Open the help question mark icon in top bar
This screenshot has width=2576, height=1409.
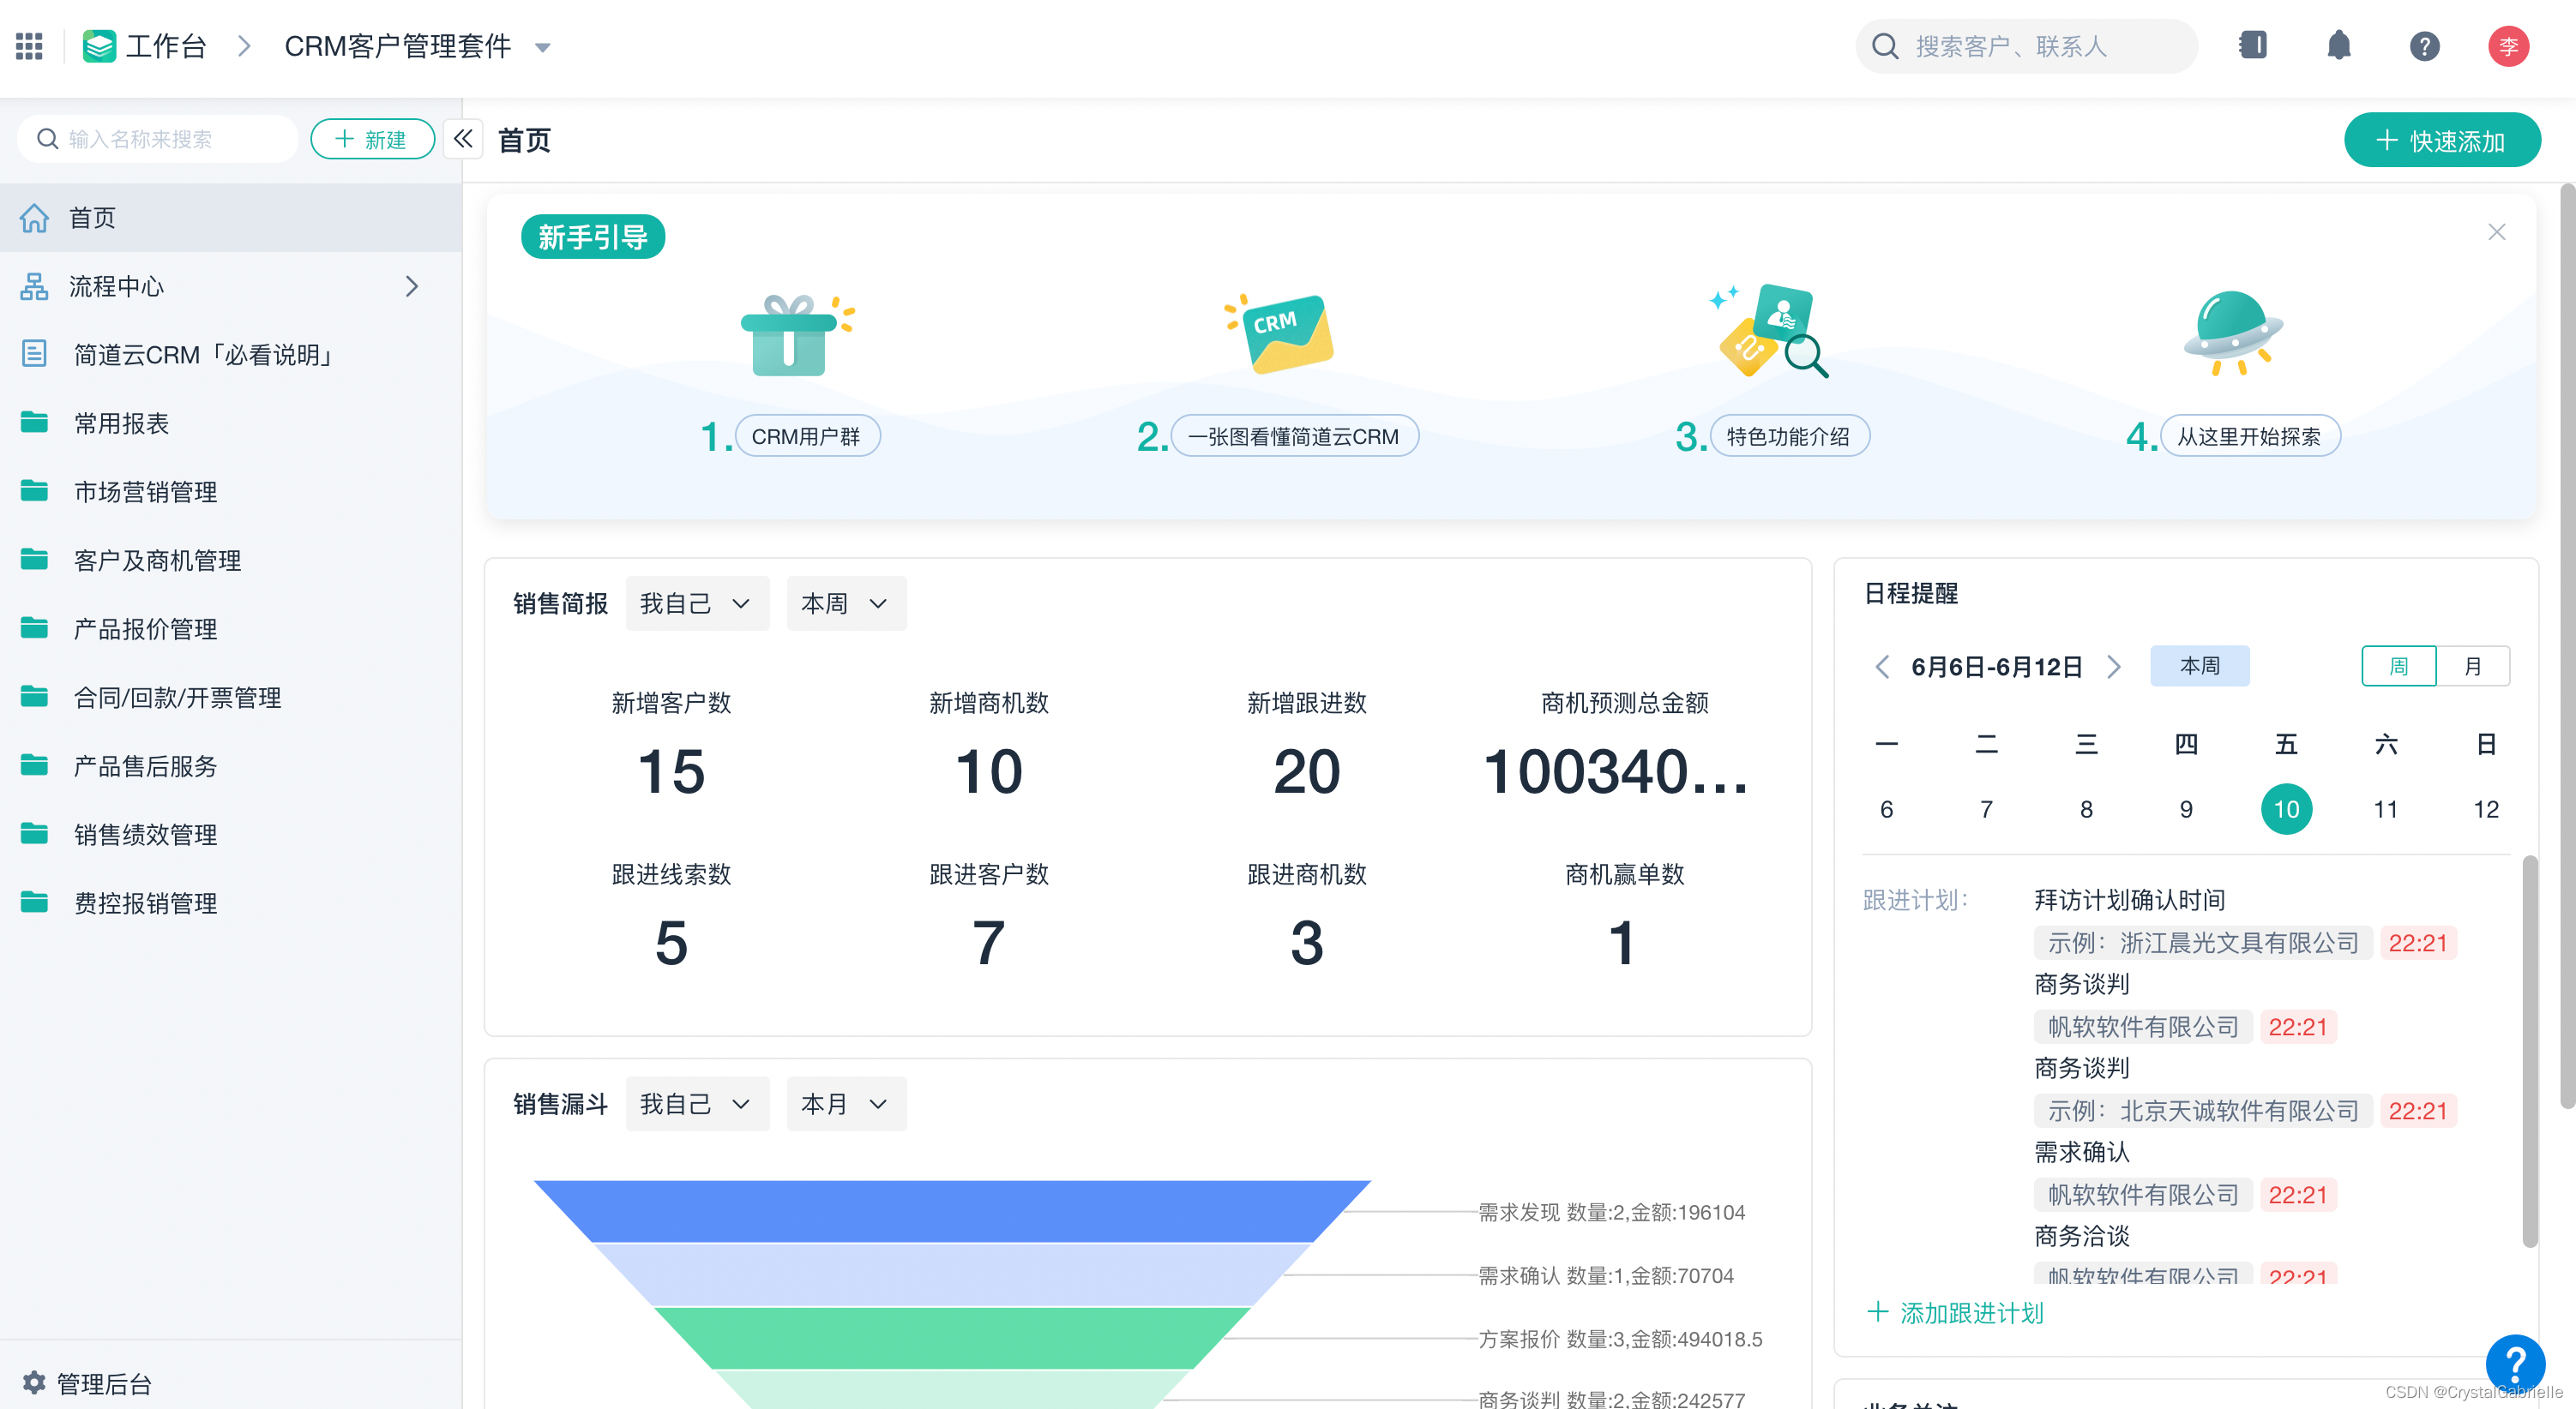pyautogui.click(x=2424, y=46)
